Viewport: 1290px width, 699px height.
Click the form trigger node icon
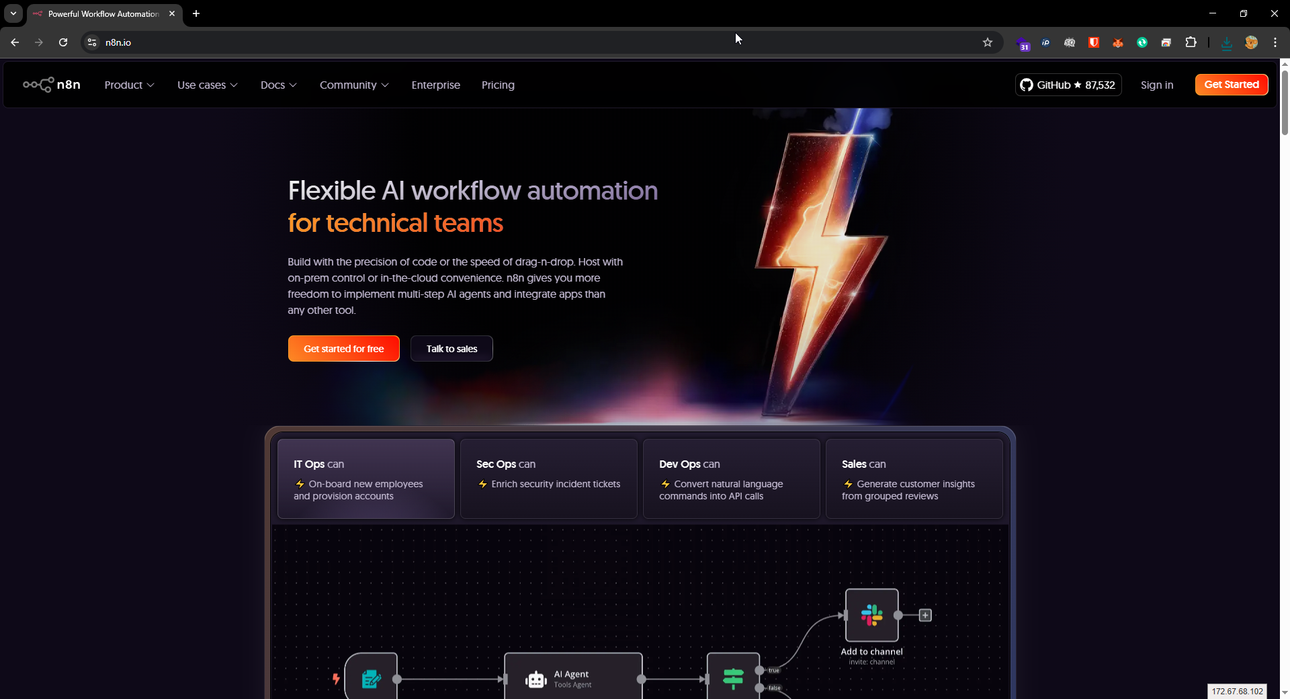point(371,679)
